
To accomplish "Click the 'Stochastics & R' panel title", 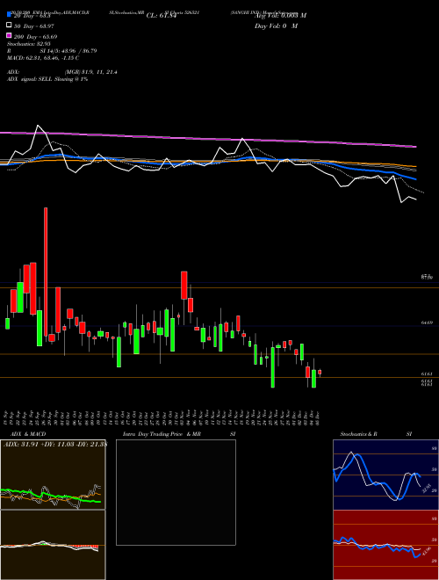I will [x=358, y=434].
